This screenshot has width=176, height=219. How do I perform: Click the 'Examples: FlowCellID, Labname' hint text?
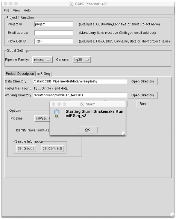click(124, 41)
